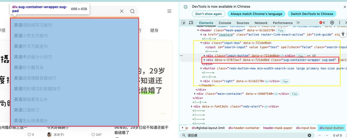The width and height of the screenshot is (347, 138).
Task: Go to next find match with down arrow
Action: pos(327,135)
